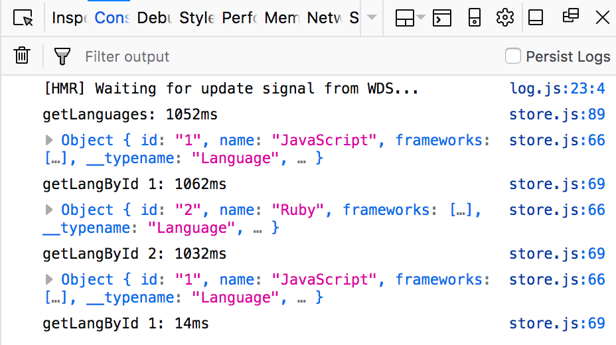The height and width of the screenshot is (345, 616).
Task: Toggle the filter bar funnel icon
Action: (62, 56)
